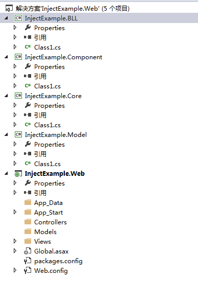Image resolution: width=198 pixels, height=301 pixels.
Task: Select the InjectExample.Core project
Action: click(x=53, y=96)
